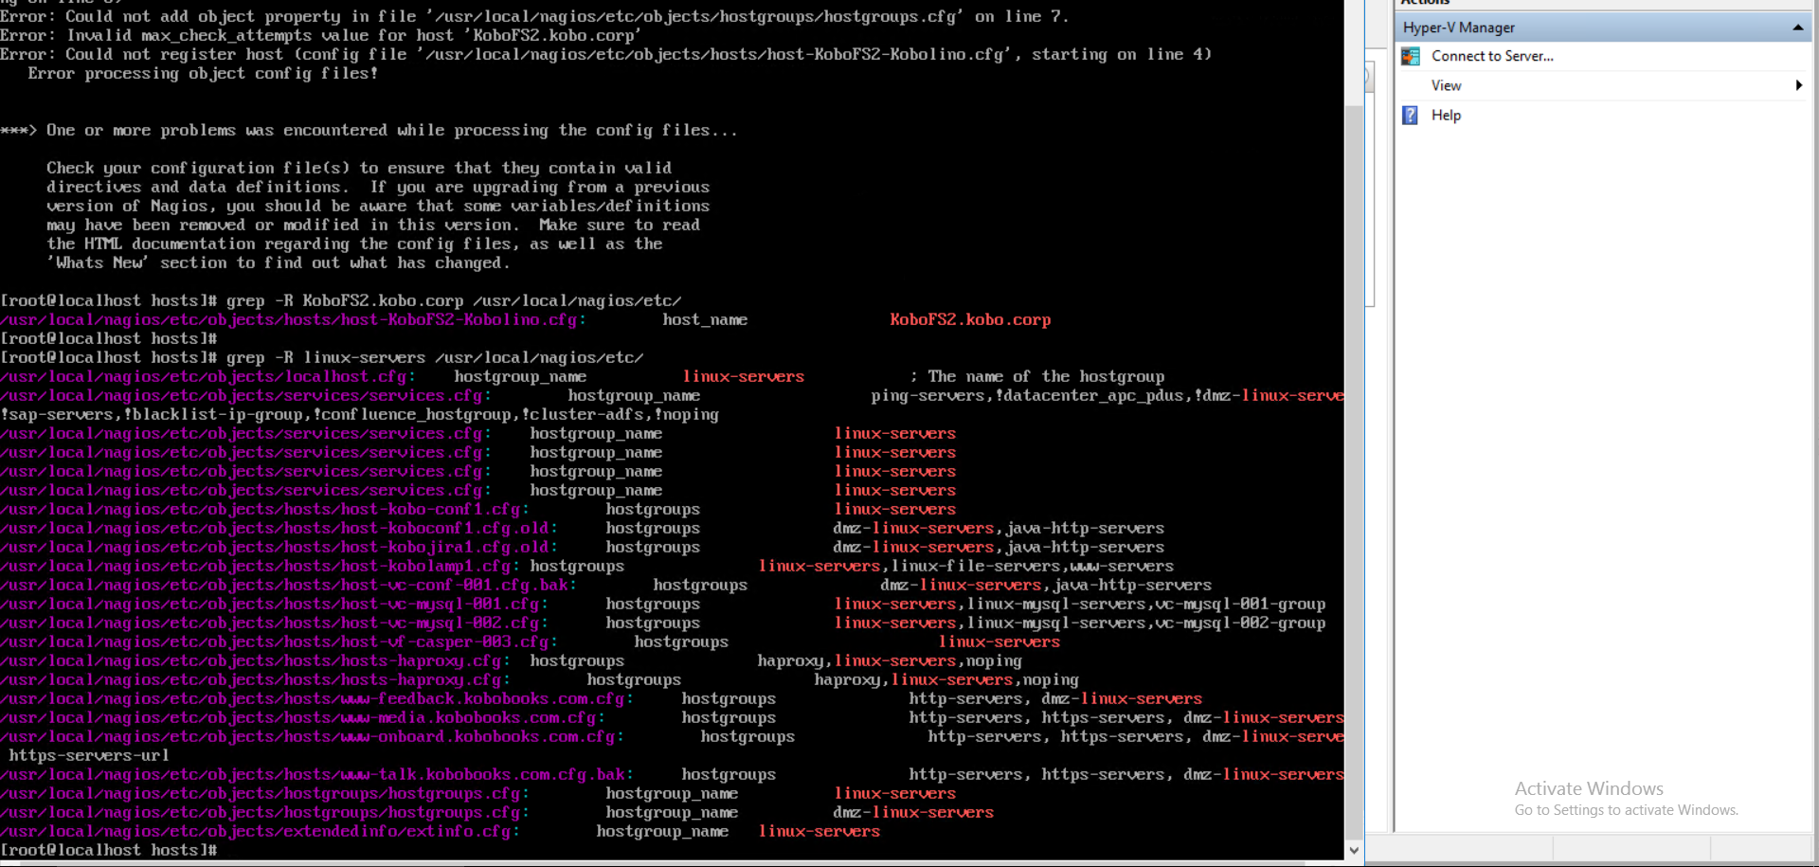1819x867 pixels.
Task: Click the 'Invalid max_check_attempts' error line
Action: (x=322, y=35)
